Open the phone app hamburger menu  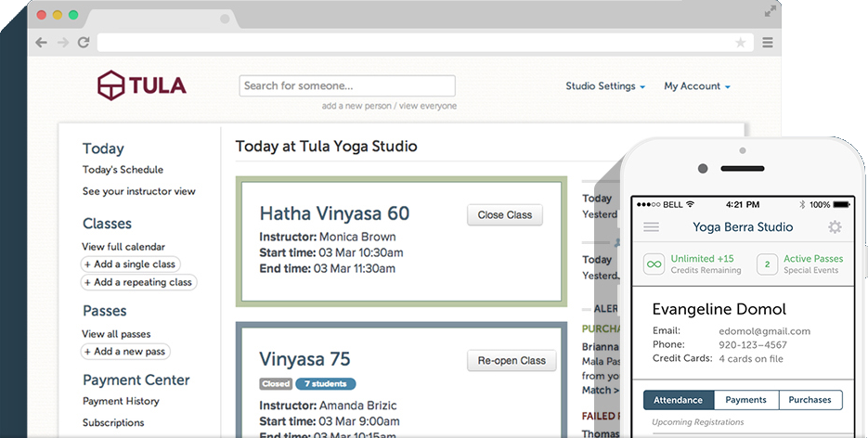[651, 226]
